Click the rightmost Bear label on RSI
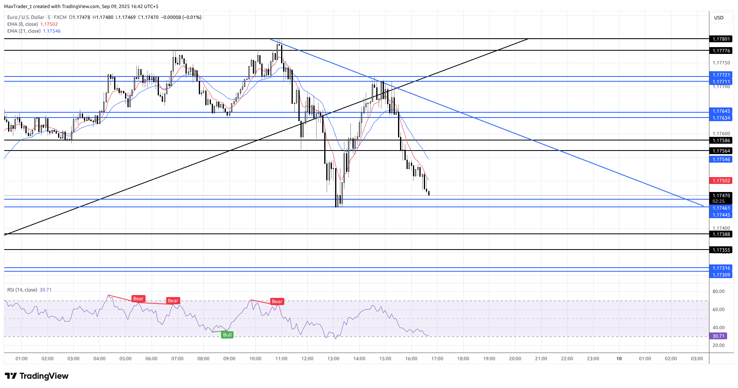738x388 pixels. [x=277, y=301]
